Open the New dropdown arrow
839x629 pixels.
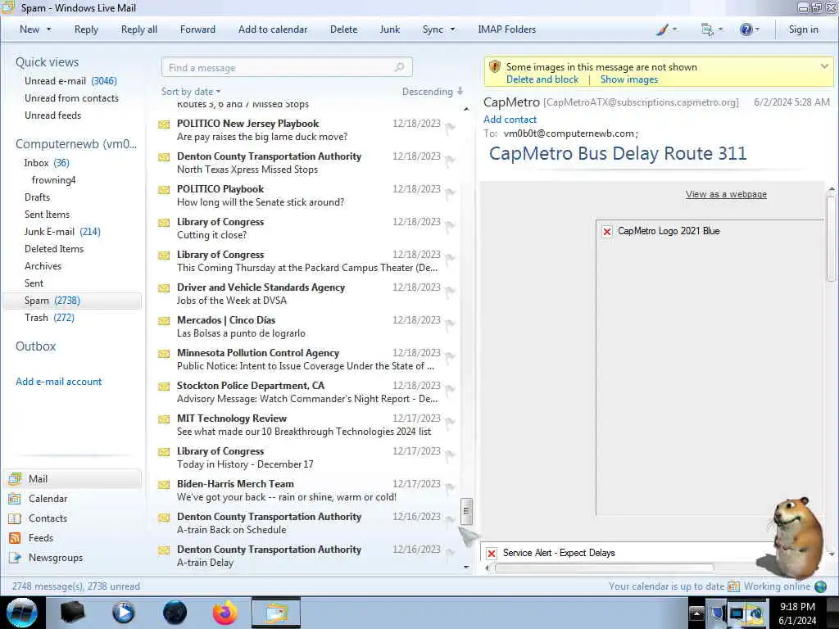(x=48, y=29)
